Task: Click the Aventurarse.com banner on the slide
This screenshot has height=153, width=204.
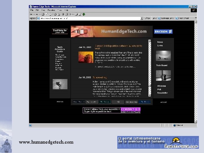Action: (x=158, y=142)
